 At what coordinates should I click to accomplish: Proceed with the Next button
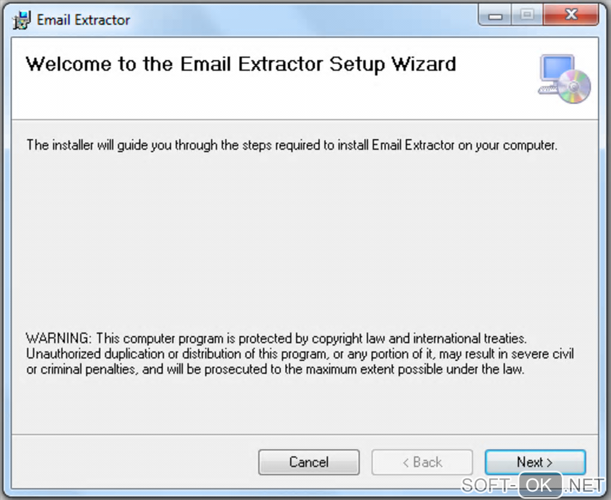tap(534, 462)
